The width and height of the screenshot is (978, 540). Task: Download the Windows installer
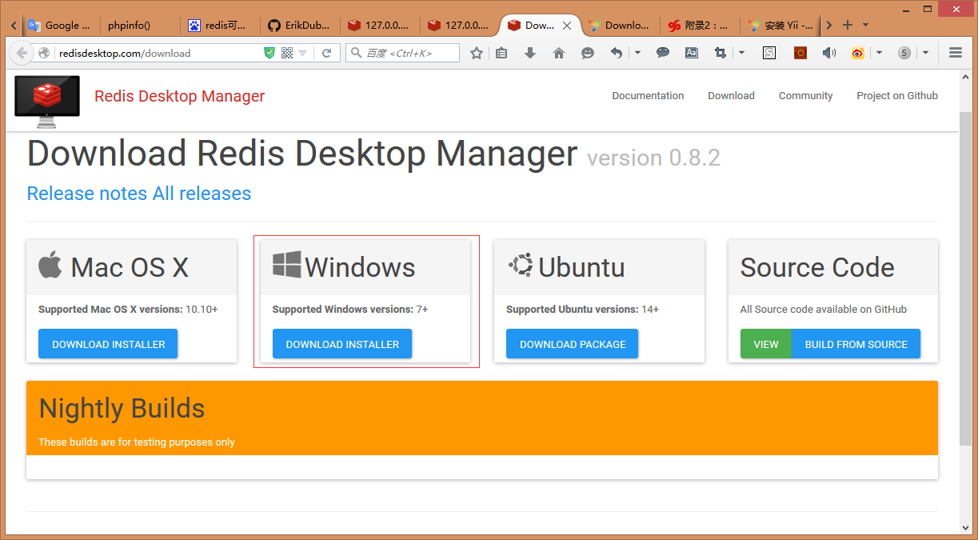(342, 344)
